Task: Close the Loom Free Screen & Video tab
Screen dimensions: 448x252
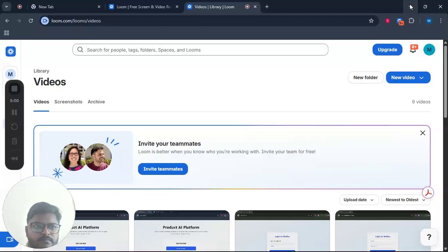Action: (177, 7)
